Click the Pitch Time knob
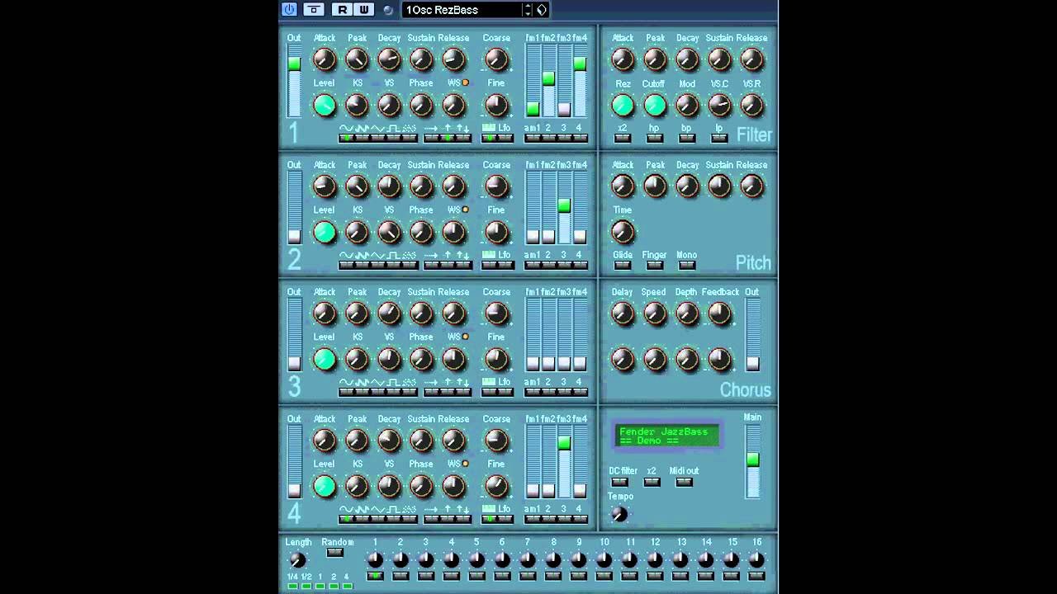1057x594 pixels. click(623, 232)
